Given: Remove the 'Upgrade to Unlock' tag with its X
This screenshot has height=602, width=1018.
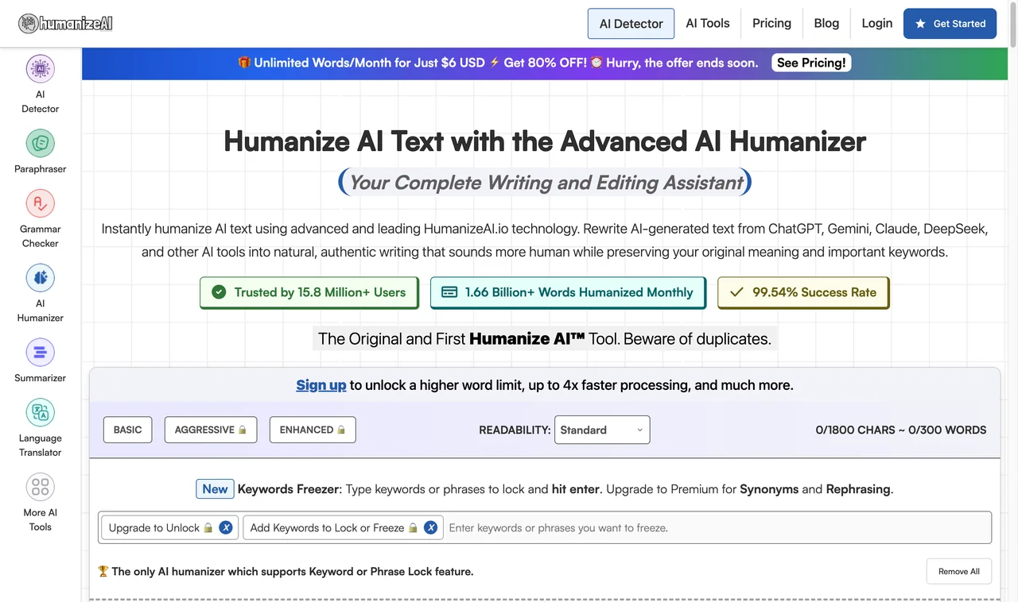Looking at the screenshot, I should [226, 527].
